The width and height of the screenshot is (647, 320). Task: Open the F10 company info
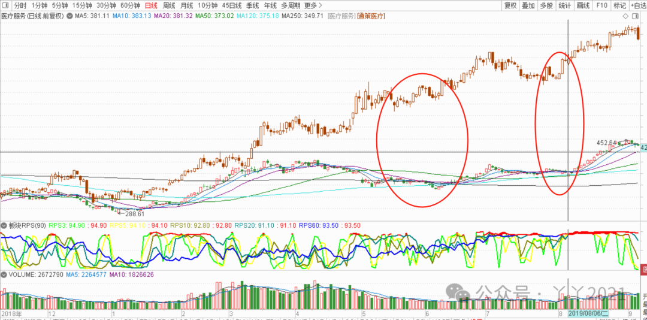coord(601,5)
